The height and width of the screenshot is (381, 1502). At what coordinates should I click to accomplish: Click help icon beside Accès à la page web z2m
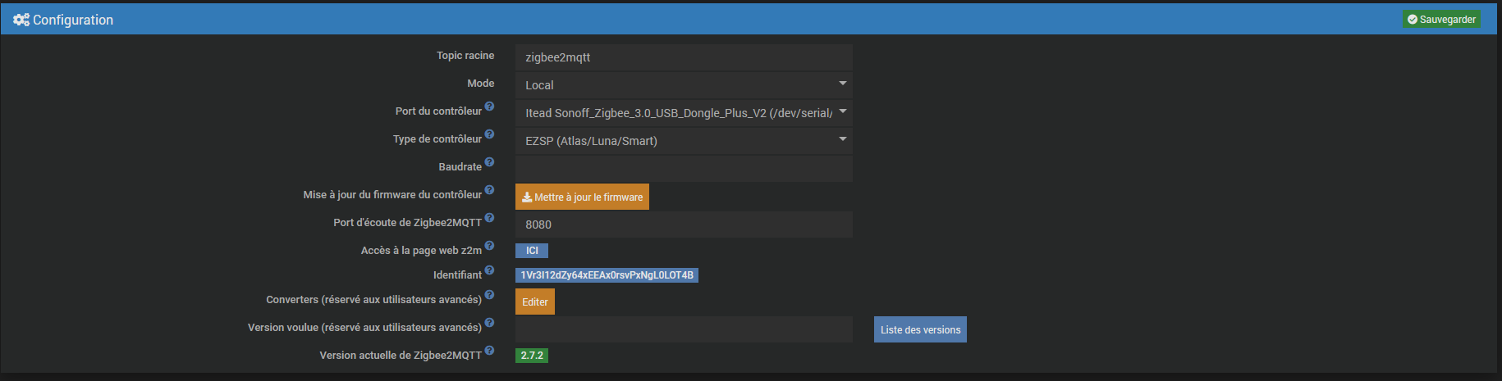pyautogui.click(x=489, y=246)
